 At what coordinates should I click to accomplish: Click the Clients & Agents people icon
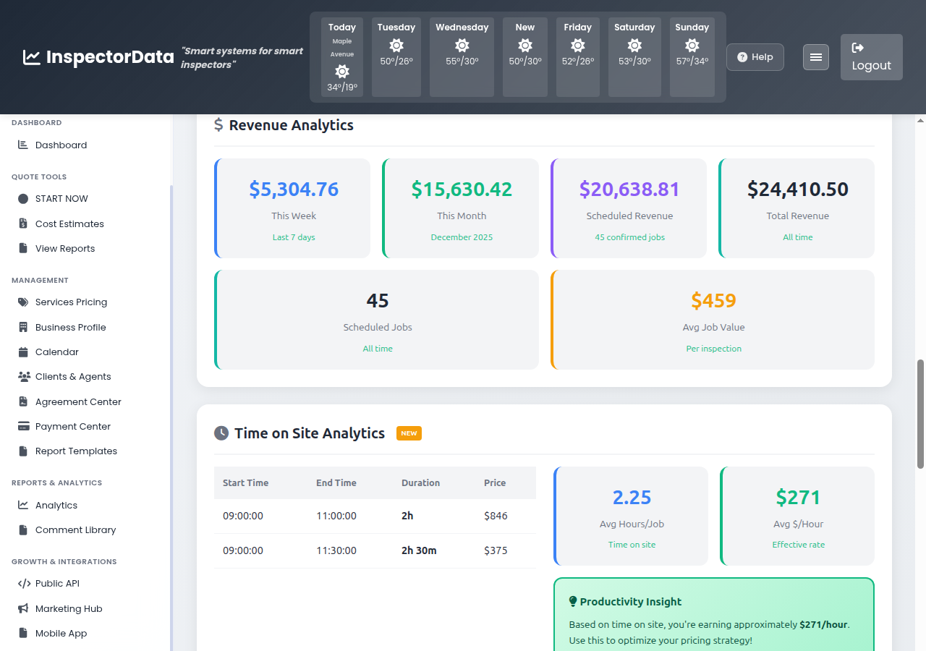coord(22,376)
